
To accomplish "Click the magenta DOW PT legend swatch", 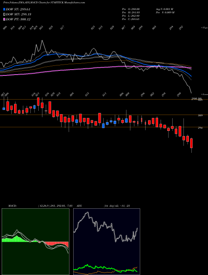I will click(x=4, y=19).
